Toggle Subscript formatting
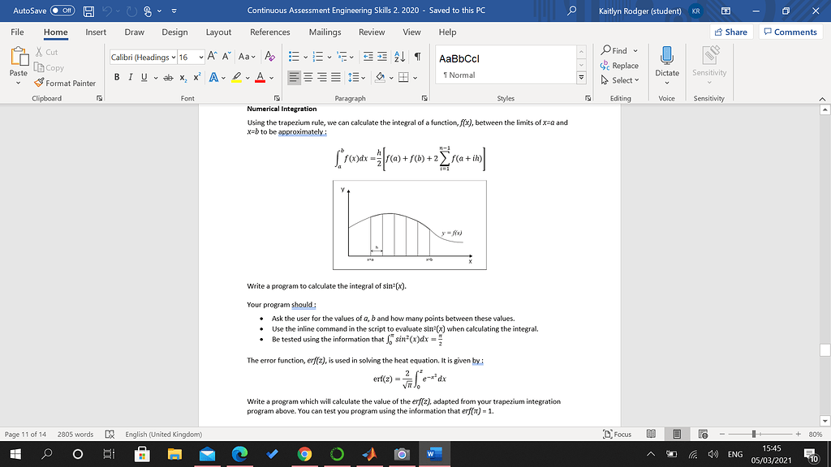The height and width of the screenshot is (467, 831). pos(183,77)
